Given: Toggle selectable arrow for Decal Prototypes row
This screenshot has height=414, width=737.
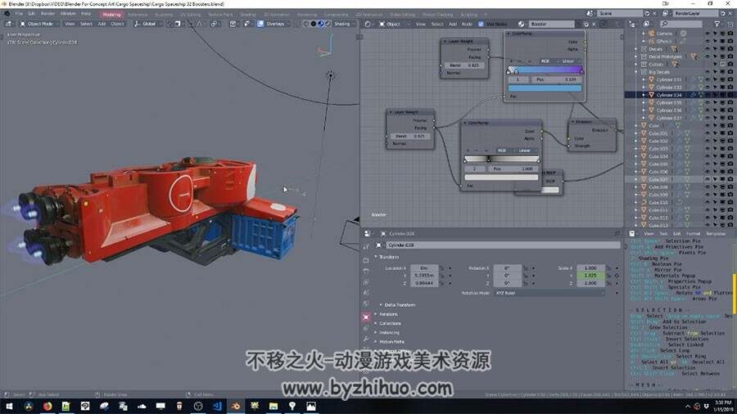Looking at the screenshot, I should (715, 56).
